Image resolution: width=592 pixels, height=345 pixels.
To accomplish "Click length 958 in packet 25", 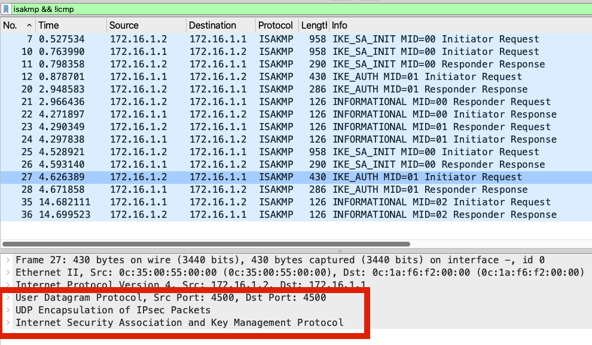I will [318, 152].
